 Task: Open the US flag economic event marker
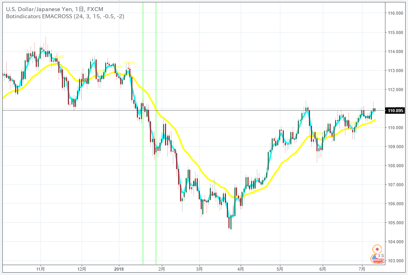coord(375,259)
